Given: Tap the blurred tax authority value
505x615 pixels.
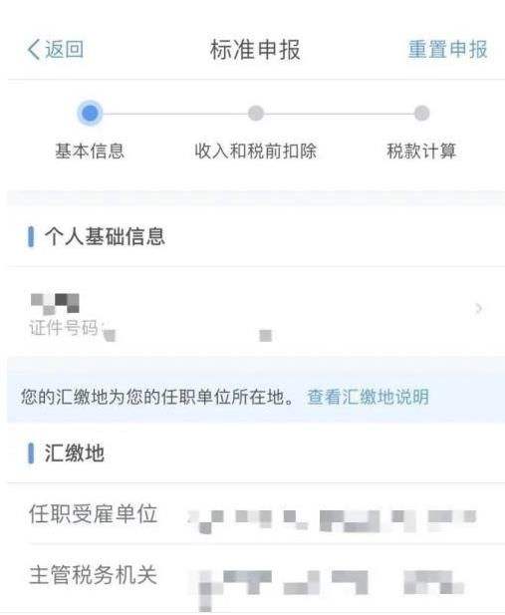Looking at the screenshot, I should (332, 588).
